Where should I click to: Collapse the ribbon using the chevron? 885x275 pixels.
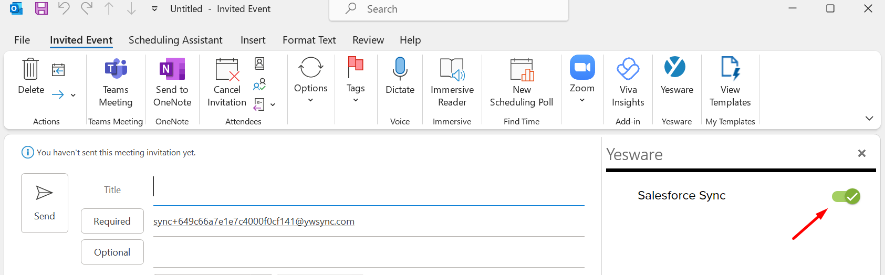pyautogui.click(x=869, y=119)
